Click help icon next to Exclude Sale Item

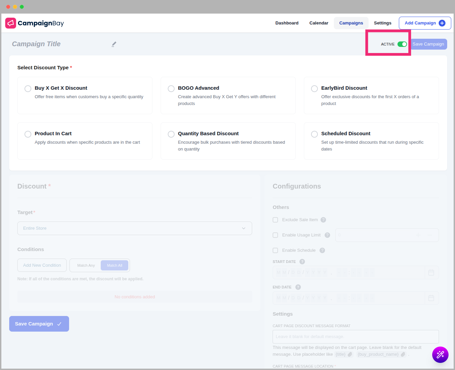tap(323, 220)
